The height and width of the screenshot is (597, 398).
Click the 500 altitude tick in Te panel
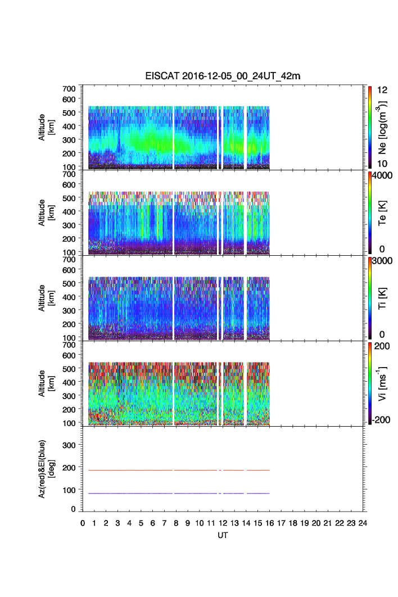[x=69, y=198]
